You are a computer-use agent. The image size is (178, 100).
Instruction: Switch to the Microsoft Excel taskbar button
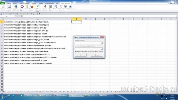76,96
